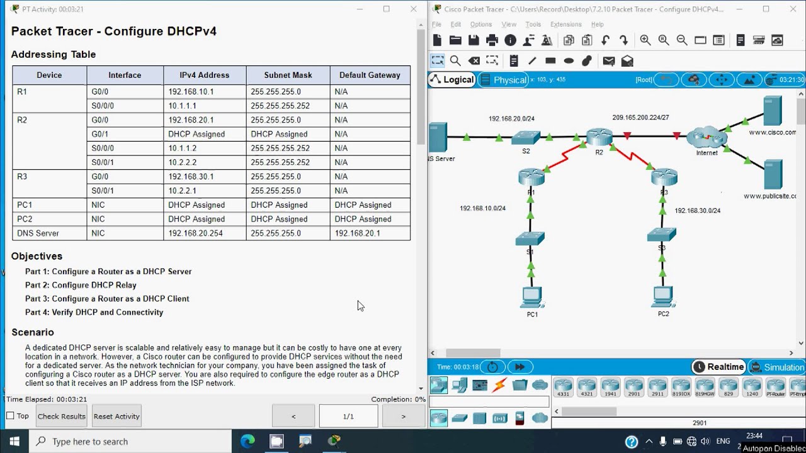Switch to Realtime mode
Viewport: 806px width, 453px height.
pos(718,367)
